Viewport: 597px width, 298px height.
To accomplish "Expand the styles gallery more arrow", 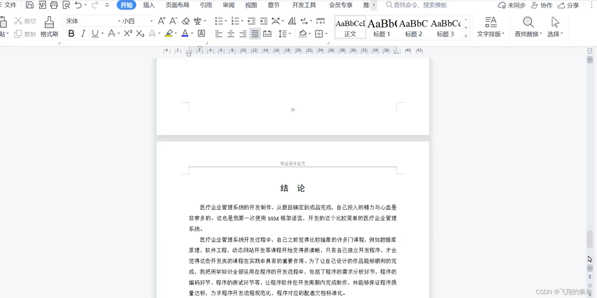I will click(466, 35).
